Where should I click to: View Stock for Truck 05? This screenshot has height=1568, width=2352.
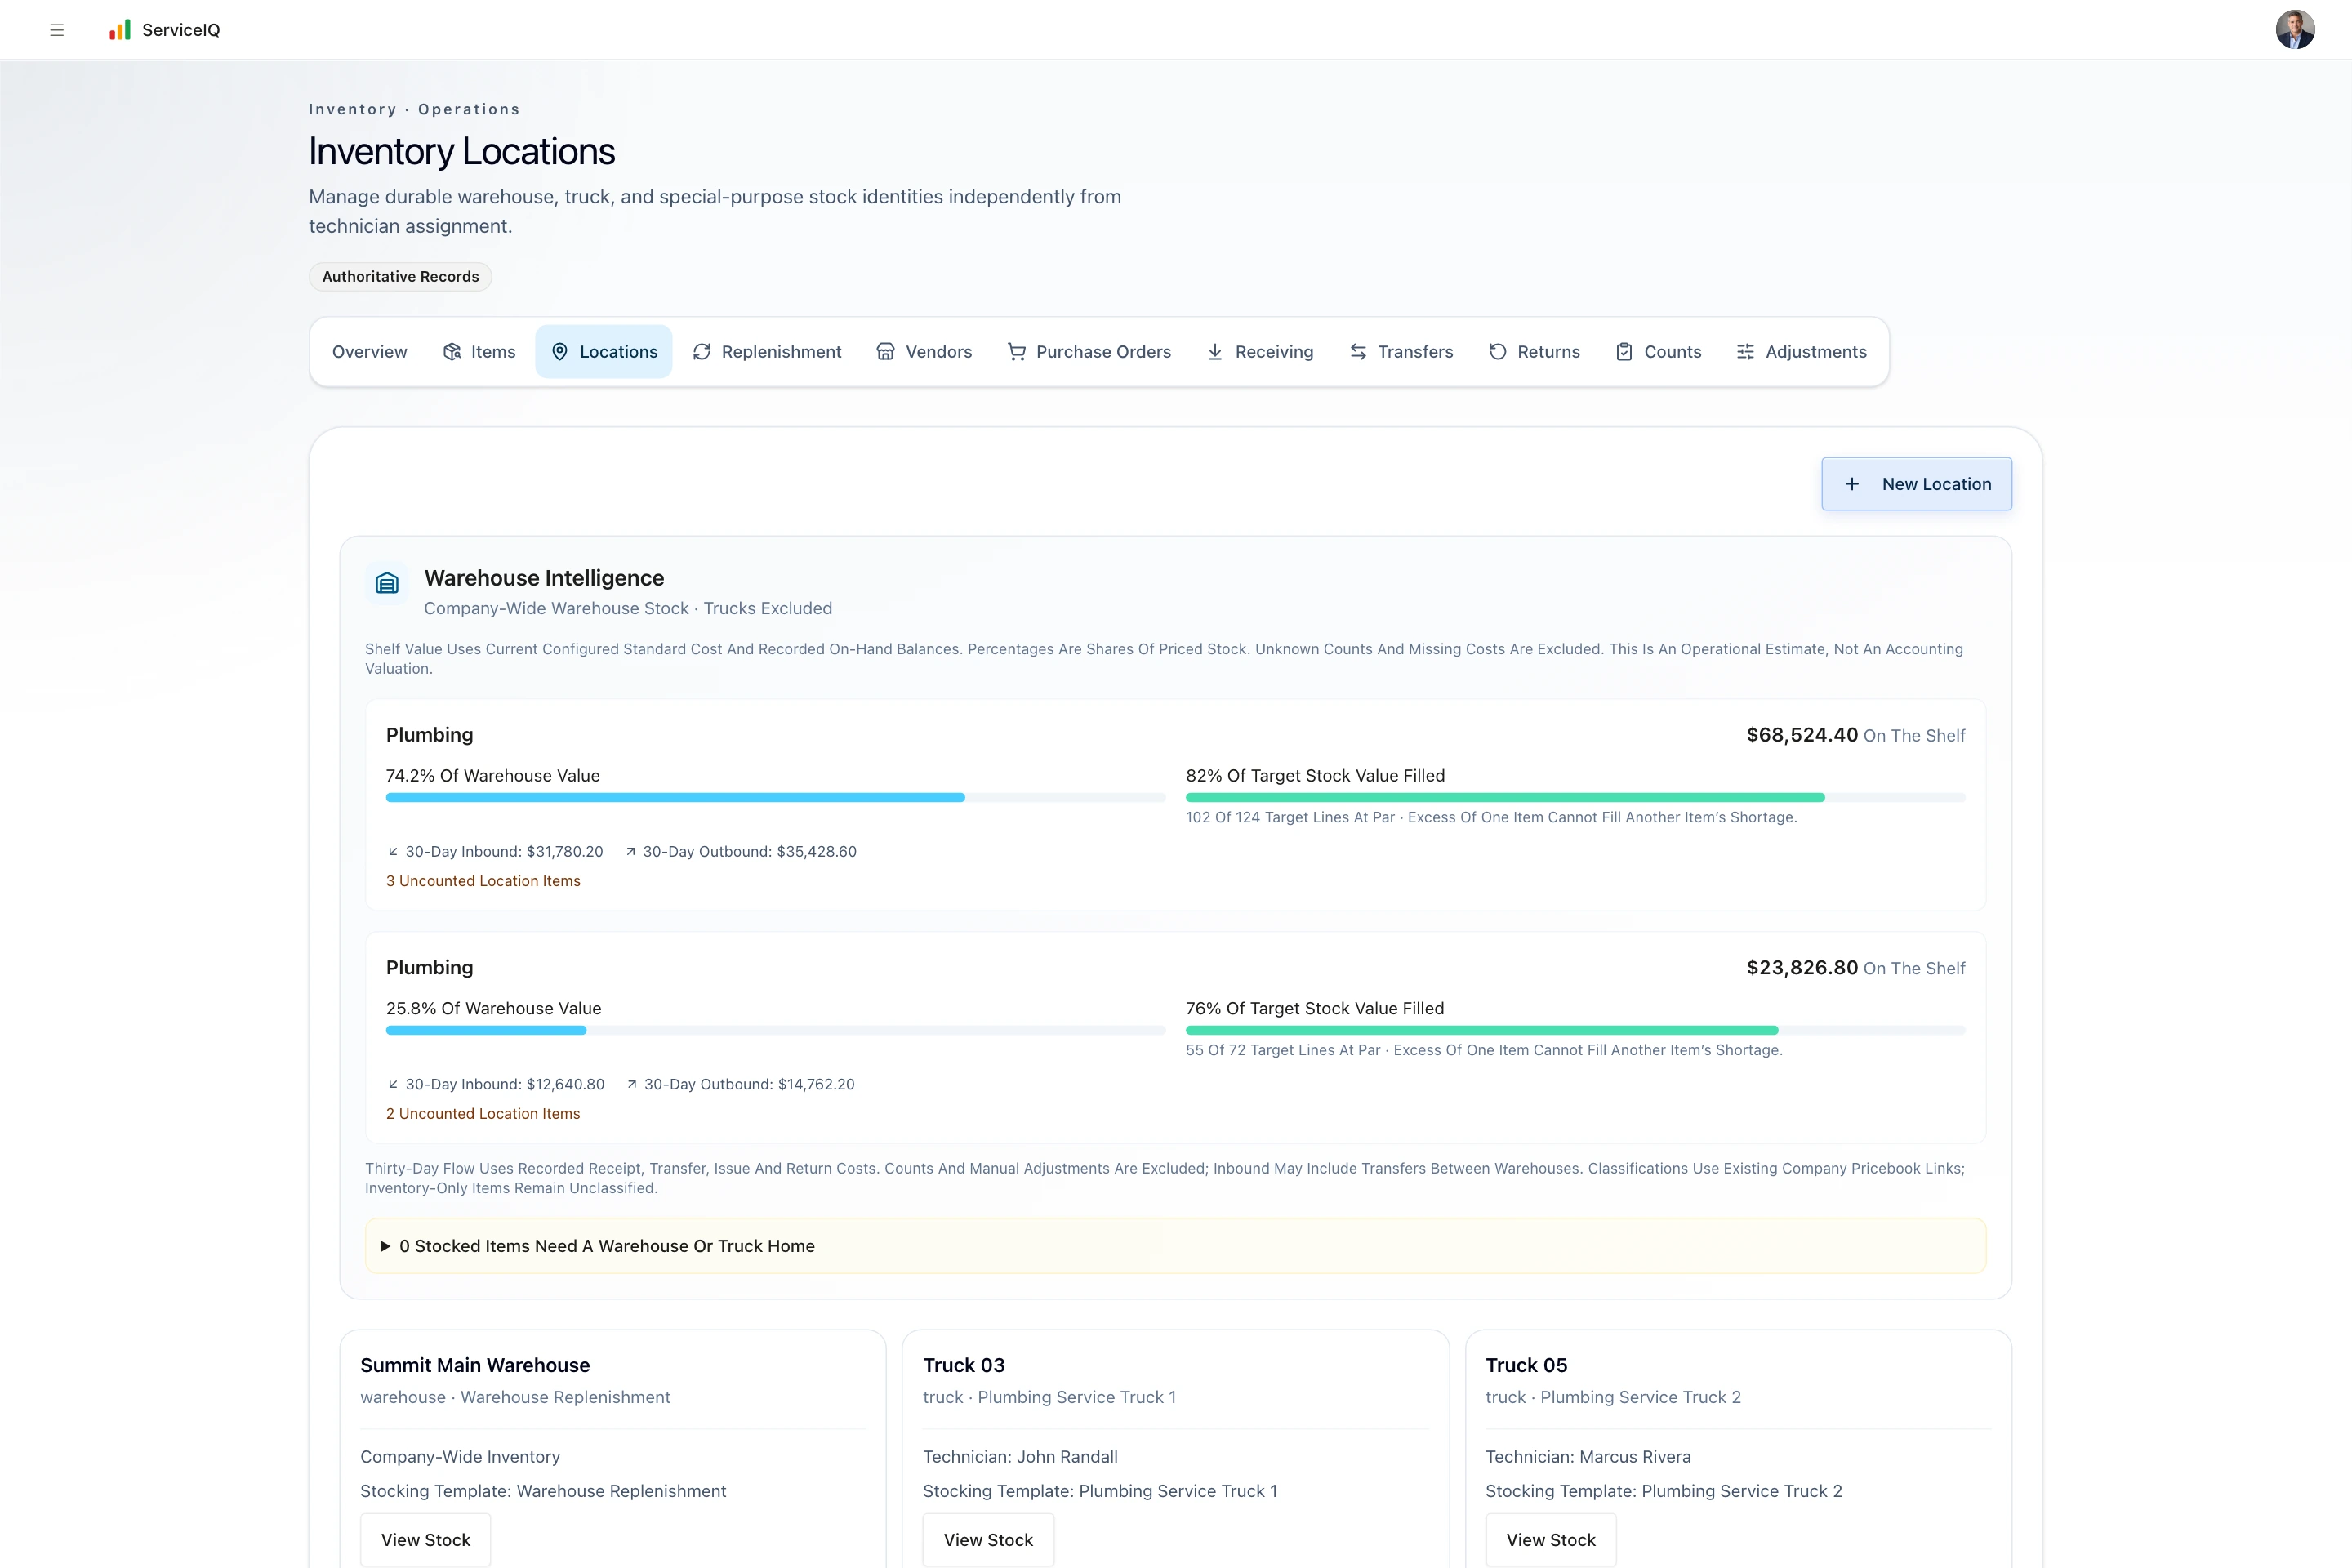point(1551,1540)
